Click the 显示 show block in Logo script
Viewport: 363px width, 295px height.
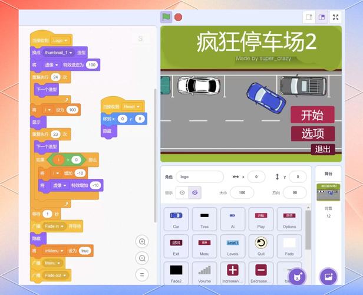coord(38,122)
